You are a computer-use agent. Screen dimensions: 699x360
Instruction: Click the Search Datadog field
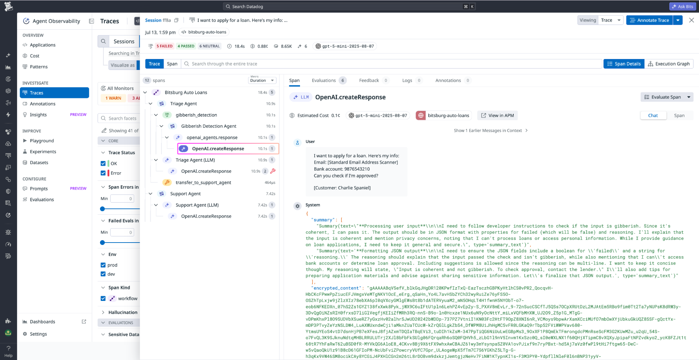pyautogui.click(x=349, y=6)
